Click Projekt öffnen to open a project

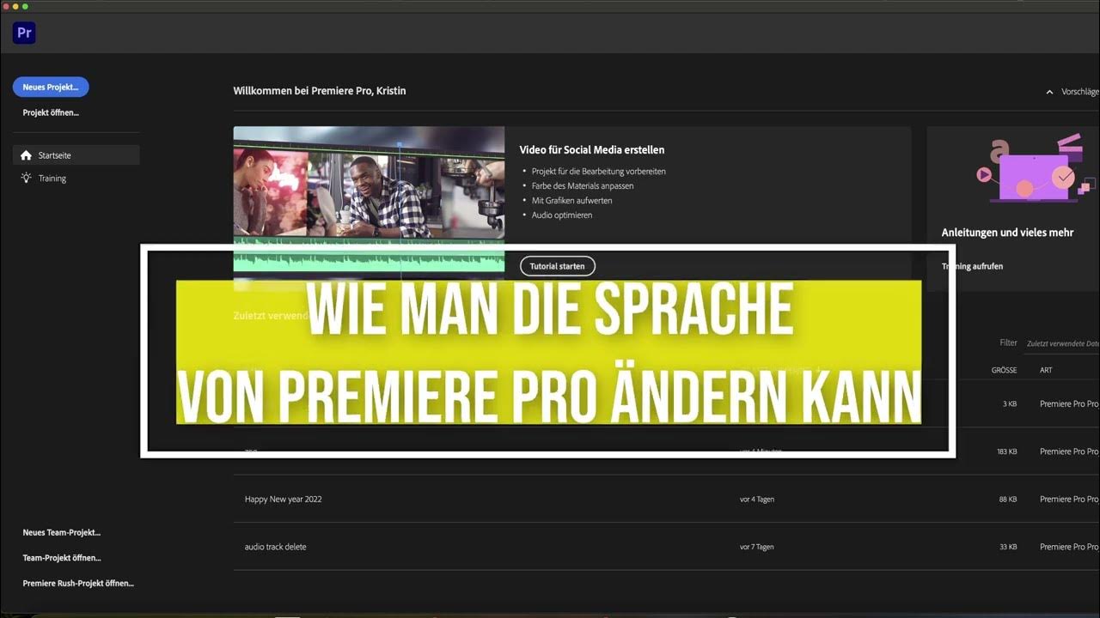pos(51,112)
